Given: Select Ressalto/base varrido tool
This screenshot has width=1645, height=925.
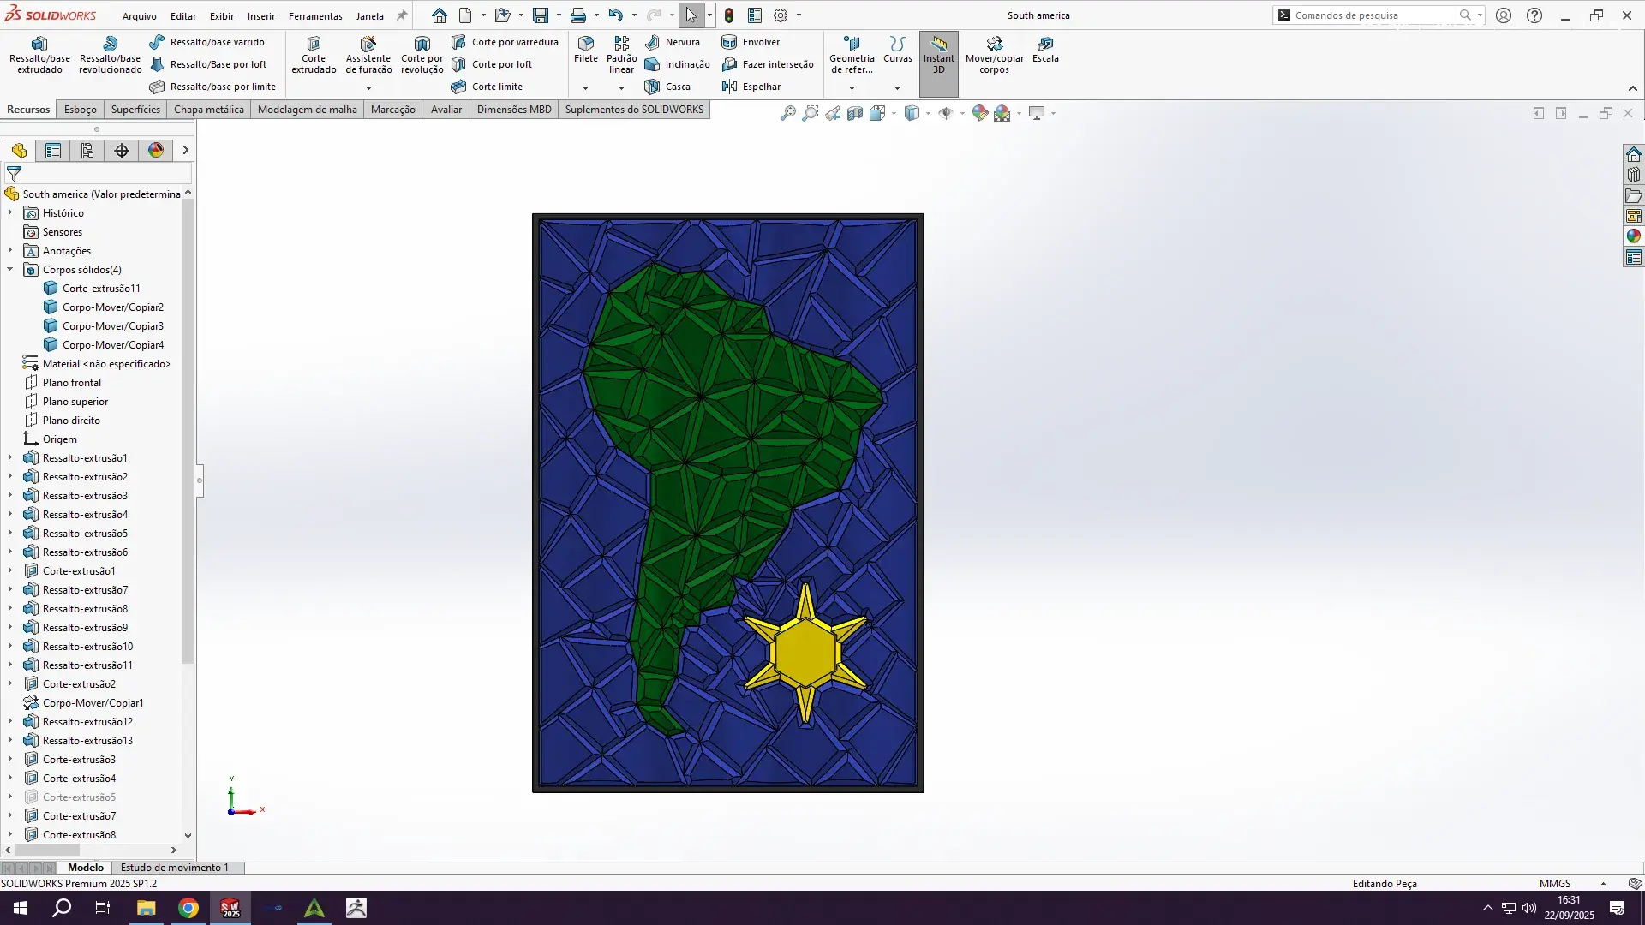Looking at the screenshot, I should [x=206, y=42].
